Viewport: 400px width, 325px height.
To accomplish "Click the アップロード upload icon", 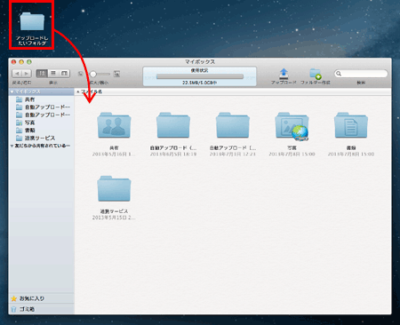I will tap(284, 74).
